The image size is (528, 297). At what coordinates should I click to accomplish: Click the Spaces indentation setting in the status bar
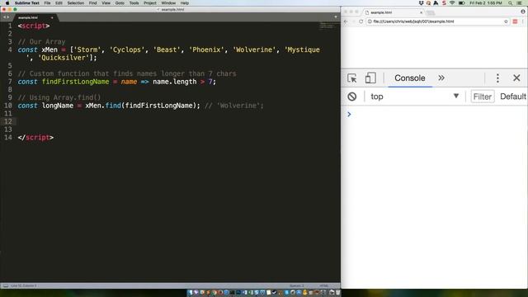click(297, 286)
